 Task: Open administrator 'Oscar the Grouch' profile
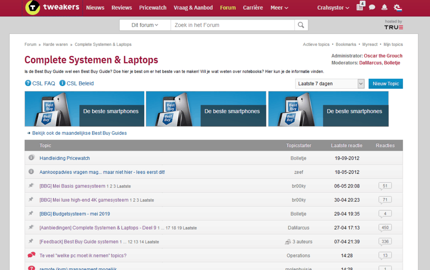383,56
